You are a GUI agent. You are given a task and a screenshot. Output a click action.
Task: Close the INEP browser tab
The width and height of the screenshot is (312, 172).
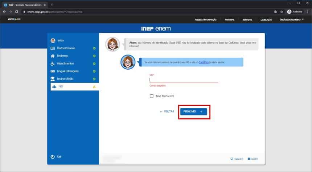(45, 5)
